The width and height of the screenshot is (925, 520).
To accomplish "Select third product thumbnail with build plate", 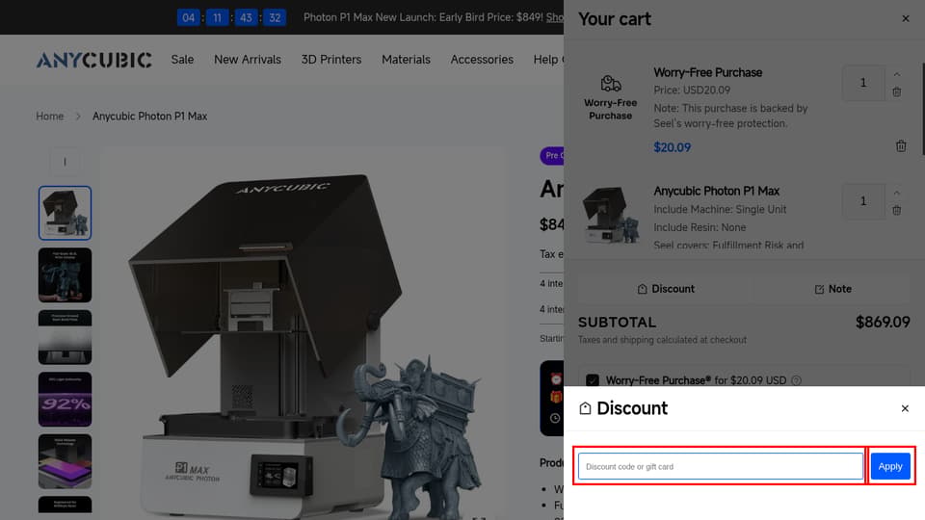I will pos(65,337).
